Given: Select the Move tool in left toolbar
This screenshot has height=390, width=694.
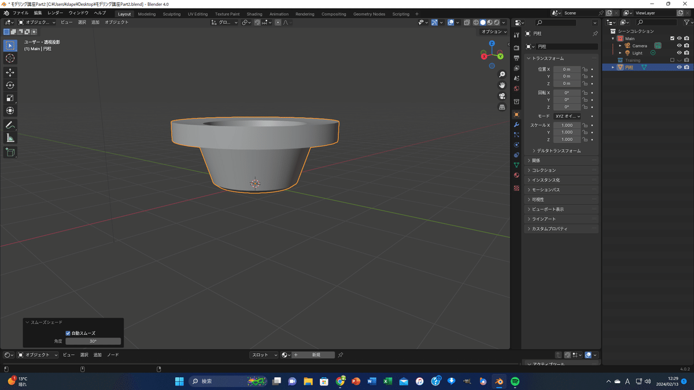Looking at the screenshot, I should [10, 72].
